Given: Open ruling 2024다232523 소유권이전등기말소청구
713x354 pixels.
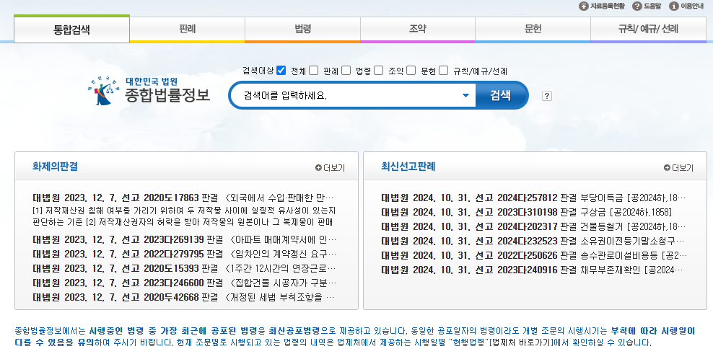Looking at the screenshot, I should (x=533, y=241).
